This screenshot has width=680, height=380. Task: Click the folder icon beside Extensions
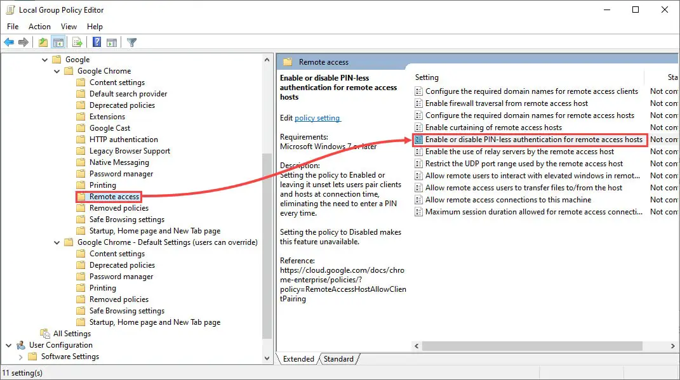[x=81, y=116]
